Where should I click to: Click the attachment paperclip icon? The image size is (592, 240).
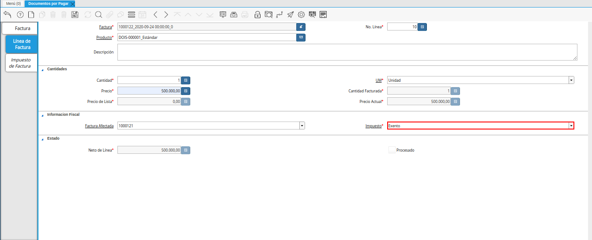coord(109,15)
